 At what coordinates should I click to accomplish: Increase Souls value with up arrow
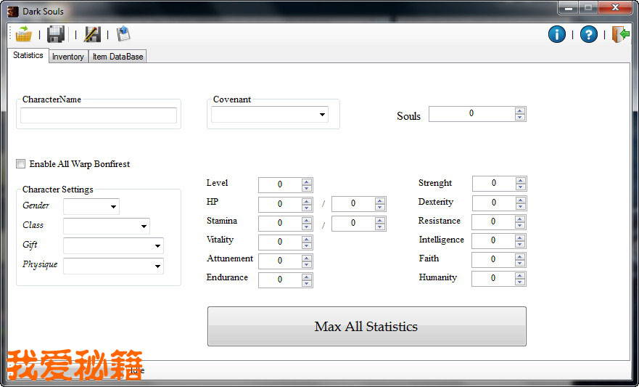(520, 110)
